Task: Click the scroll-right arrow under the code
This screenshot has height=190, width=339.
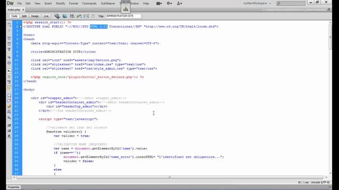Action: tap(326, 177)
